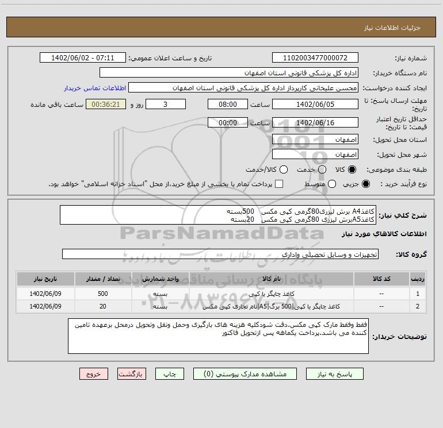Click the price validity time 00:00 field
This screenshot has width=443, height=428.
click(228, 122)
